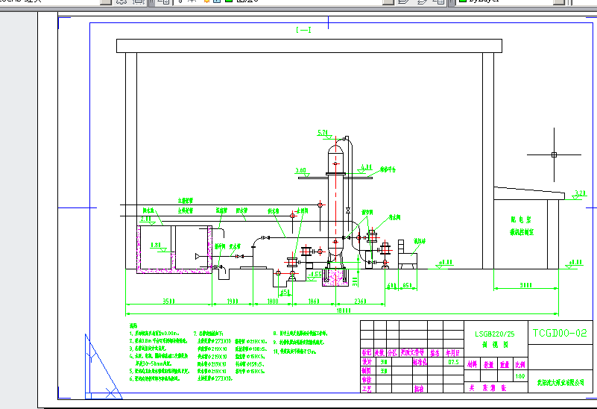Select the 651 dimension text below the pump
597x409 pixels.
coord(285,293)
